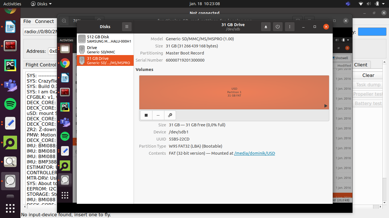Click the Teams tray icon in top bar
Screen dimensions: 389x218
[348, 4]
